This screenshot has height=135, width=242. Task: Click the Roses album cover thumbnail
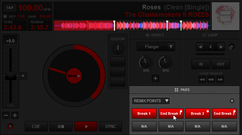226,16
